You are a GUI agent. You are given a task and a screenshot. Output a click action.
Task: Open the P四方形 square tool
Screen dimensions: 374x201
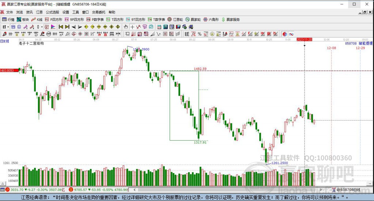click(x=54, y=20)
